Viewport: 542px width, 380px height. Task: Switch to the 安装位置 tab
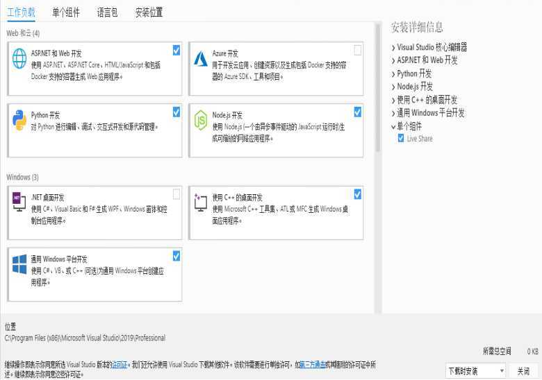[x=149, y=12]
